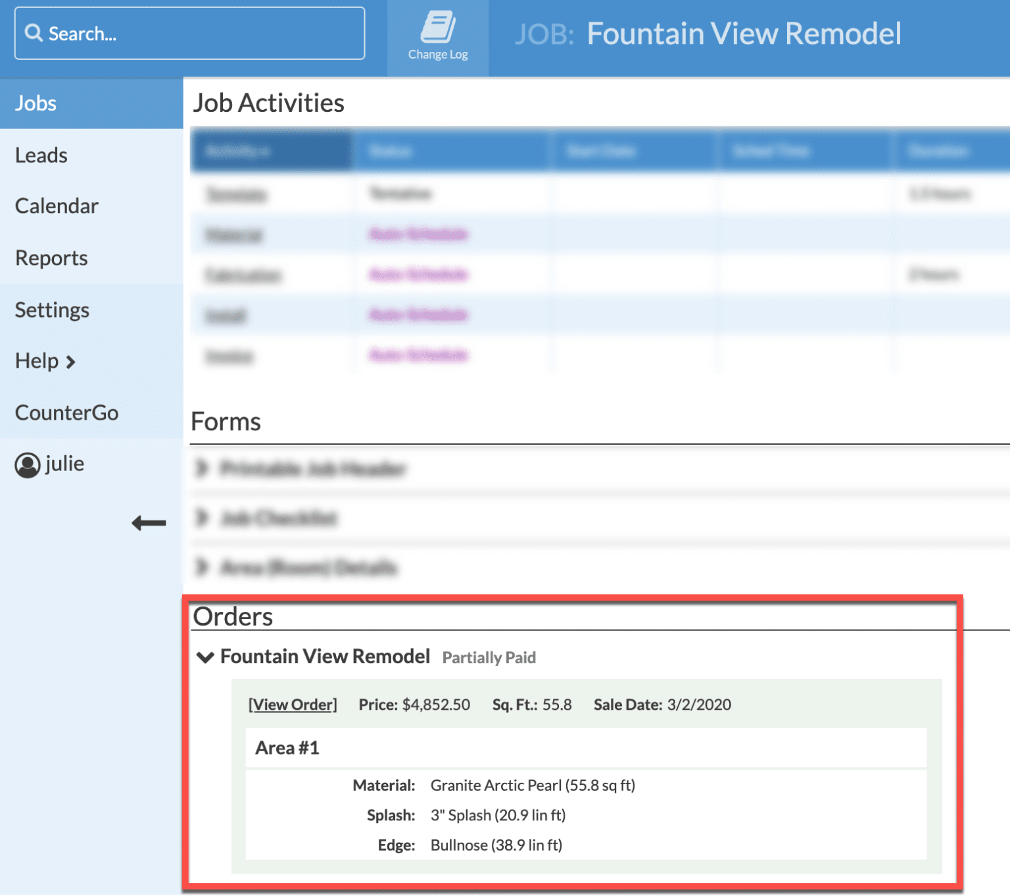Select the Jobs sidebar item

click(x=36, y=103)
